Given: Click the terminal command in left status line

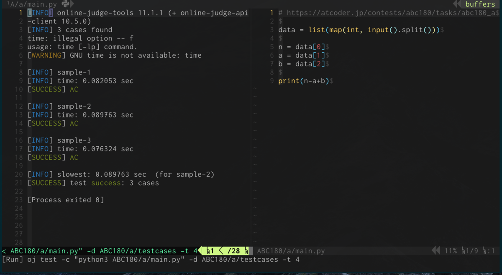Looking at the screenshot, I should pyautogui.click(x=100, y=251).
